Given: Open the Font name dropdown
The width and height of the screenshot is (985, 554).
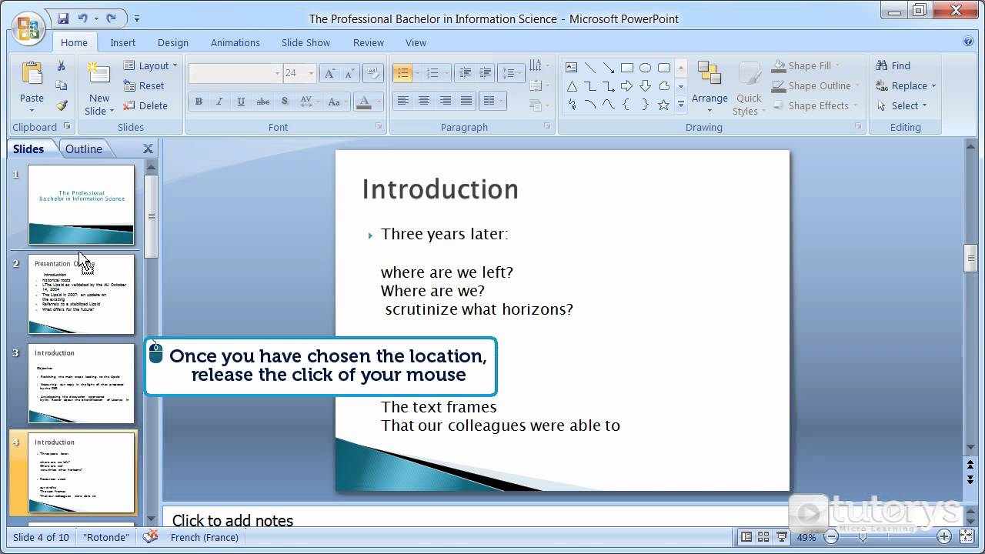Looking at the screenshot, I should tap(277, 74).
